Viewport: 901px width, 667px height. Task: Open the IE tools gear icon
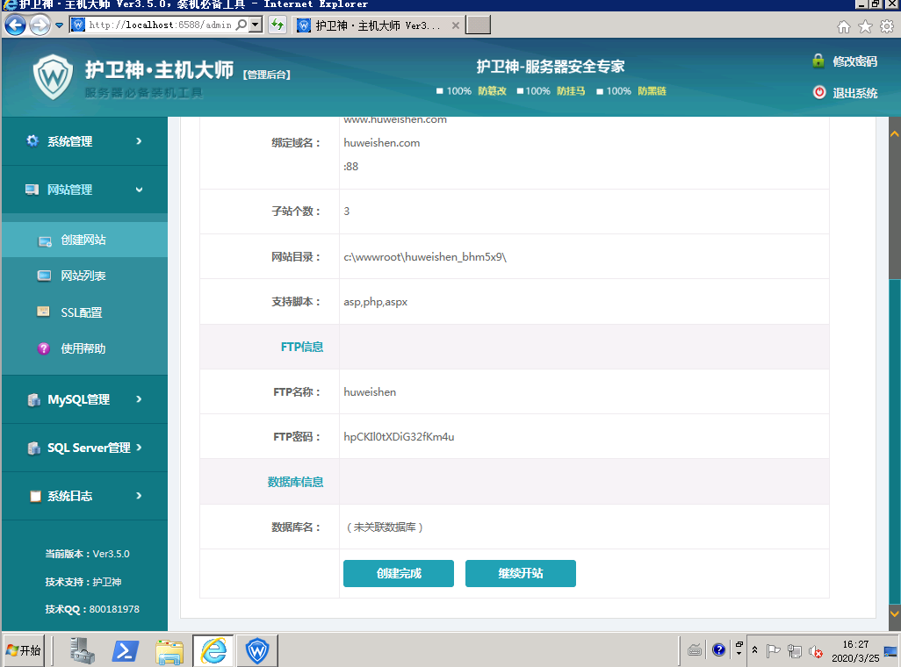point(886,26)
